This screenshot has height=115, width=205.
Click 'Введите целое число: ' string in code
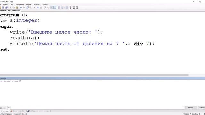pos(63,32)
